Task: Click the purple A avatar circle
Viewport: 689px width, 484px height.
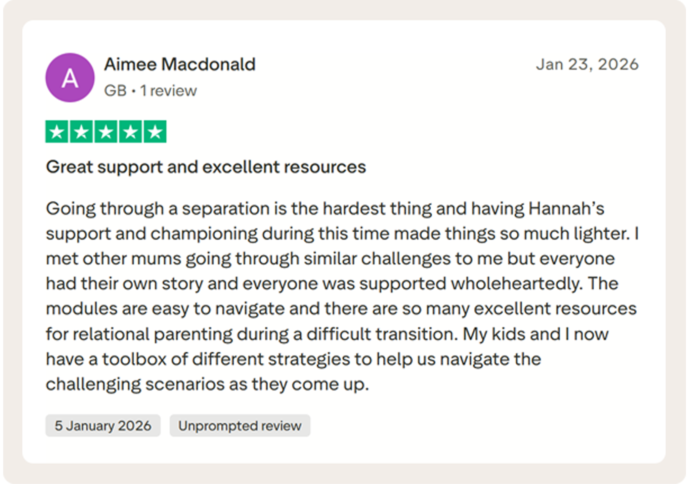Action: (70, 78)
